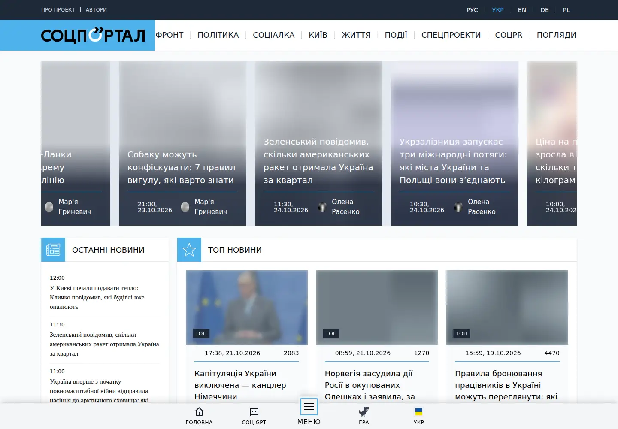Go to ПОЛІТИКА section

218,35
